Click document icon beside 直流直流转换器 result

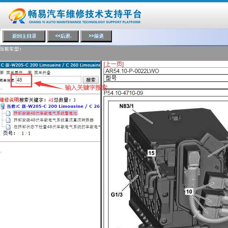[8, 120]
